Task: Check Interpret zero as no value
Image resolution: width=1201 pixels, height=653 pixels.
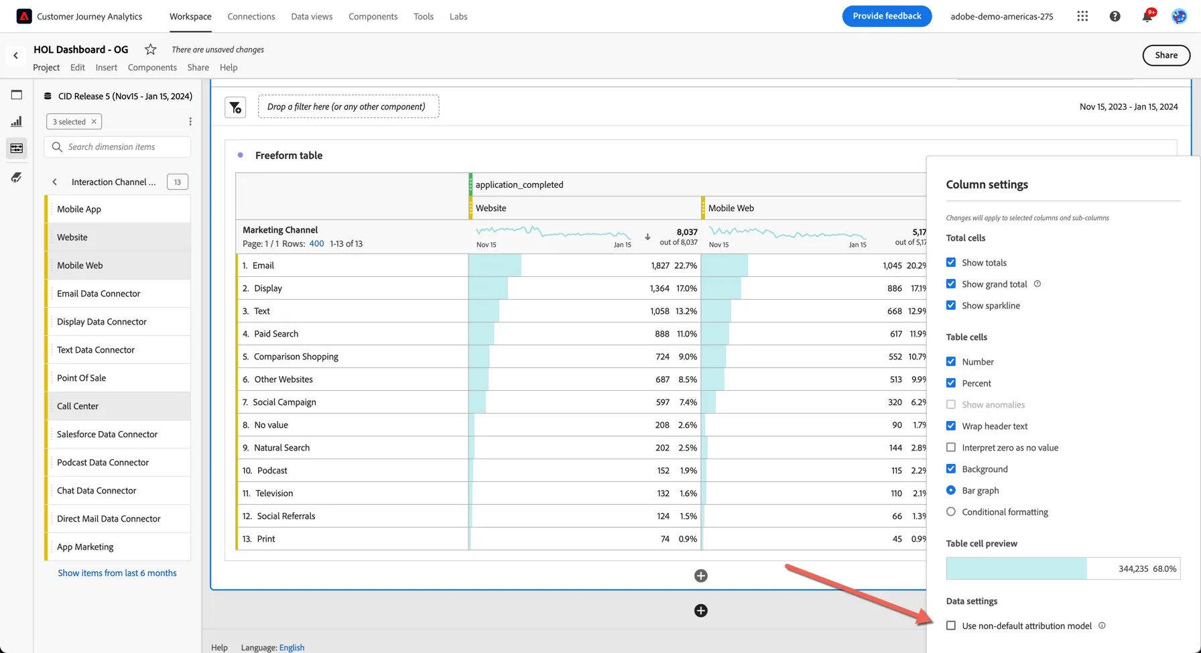Action: (951, 447)
